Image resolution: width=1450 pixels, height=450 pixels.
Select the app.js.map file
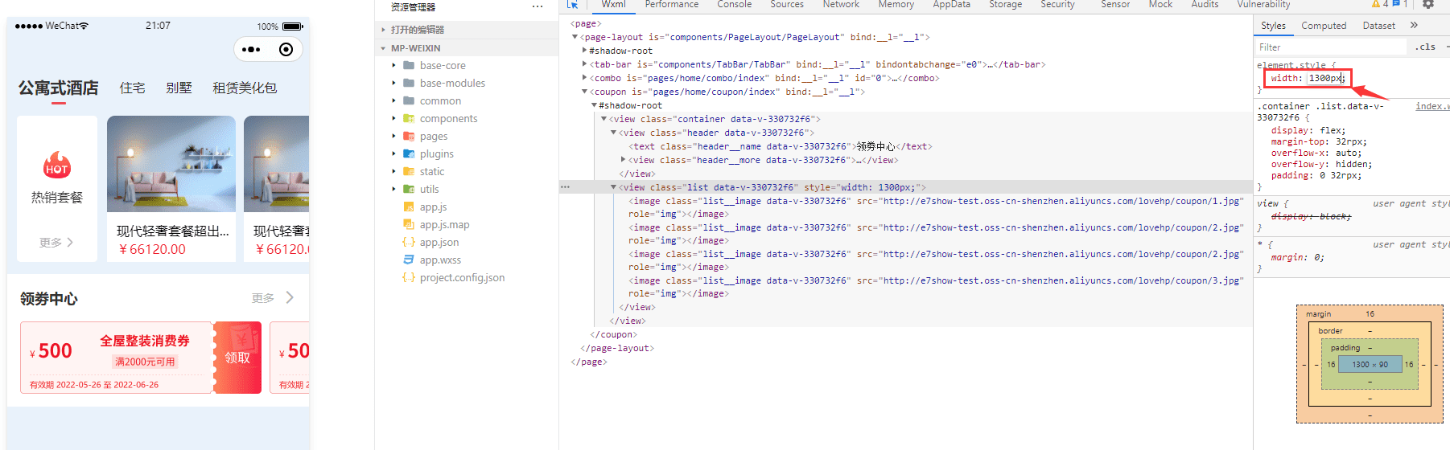pyautogui.click(x=444, y=224)
